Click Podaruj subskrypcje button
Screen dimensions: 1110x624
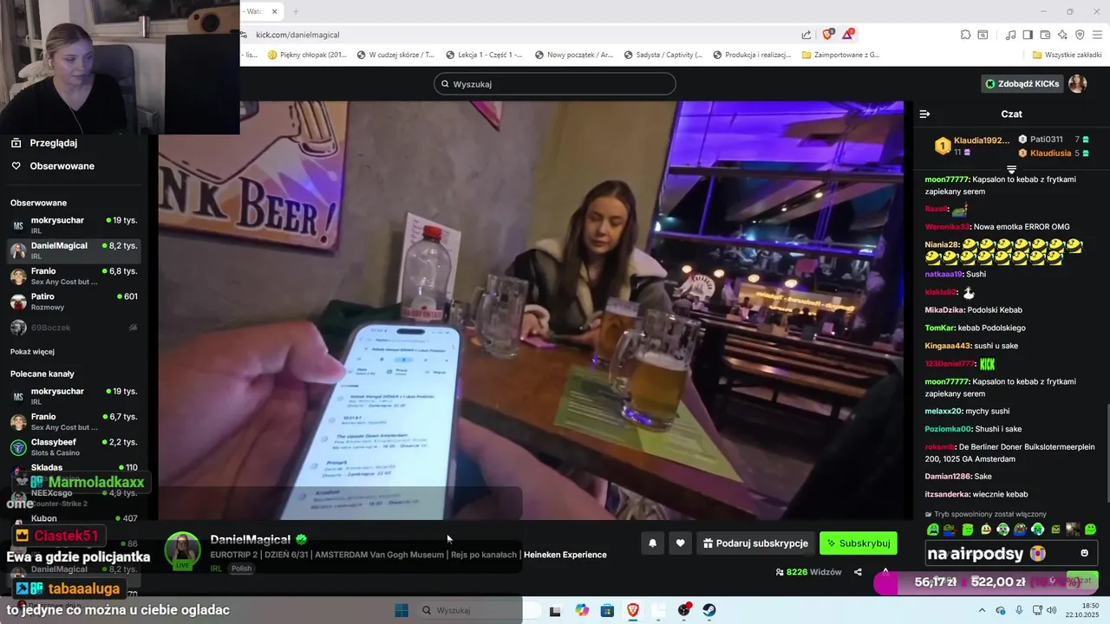(x=755, y=543)
